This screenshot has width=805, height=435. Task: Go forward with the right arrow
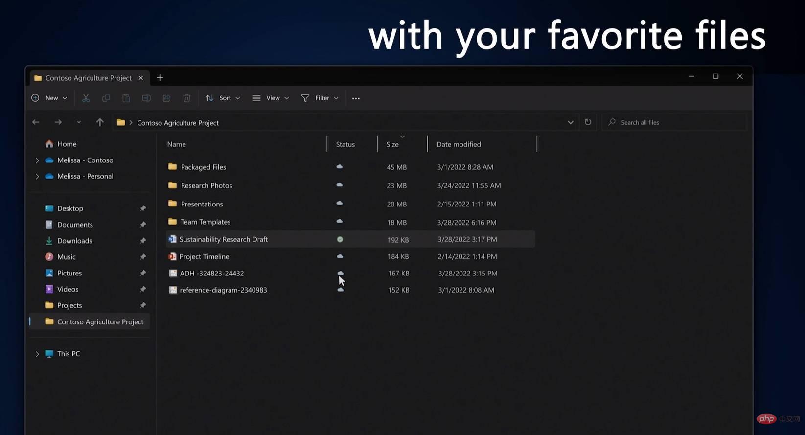pos(58,122)
